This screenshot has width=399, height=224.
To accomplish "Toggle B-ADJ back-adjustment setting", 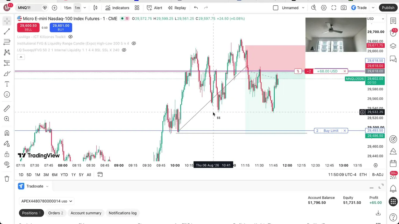I will click(378, 175).
